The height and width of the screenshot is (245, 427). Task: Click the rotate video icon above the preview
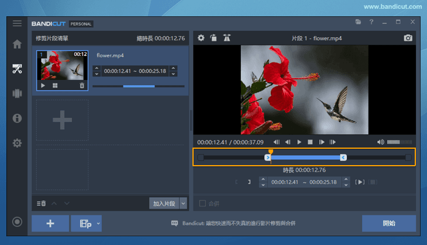213,38
